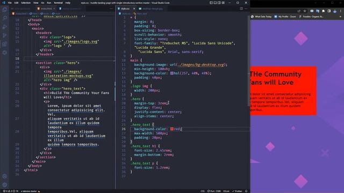
Task: Click the 'font-size: 2.45rem' line in style.css
Action: pyautogui.click(x=153, y=151)
